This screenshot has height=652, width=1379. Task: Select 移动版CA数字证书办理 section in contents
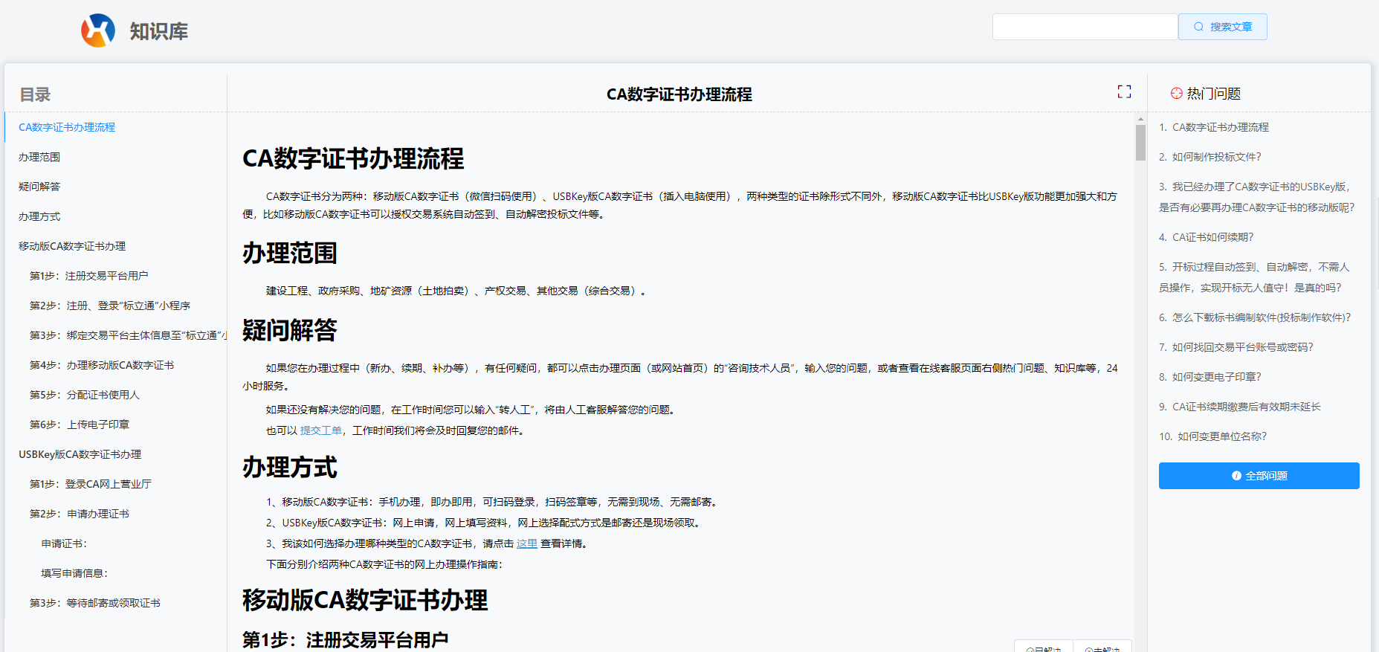click(x=72, y=246)
